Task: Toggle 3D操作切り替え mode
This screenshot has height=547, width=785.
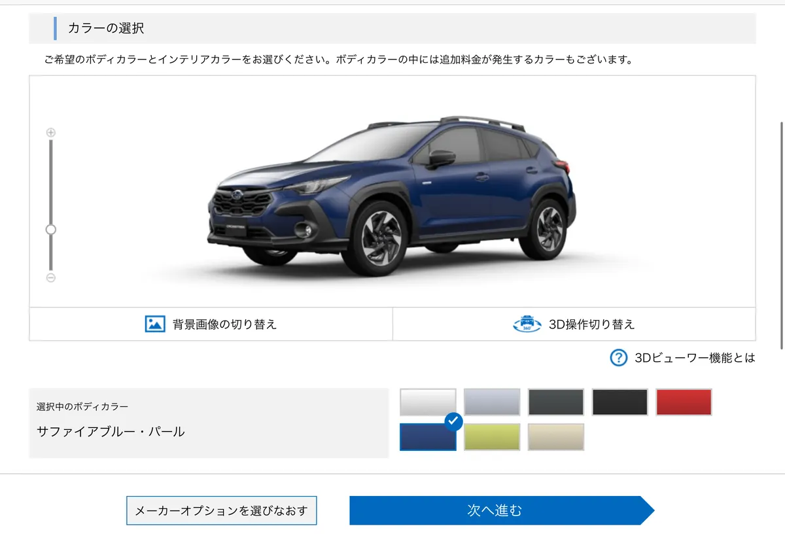Action: click(574, 324)
